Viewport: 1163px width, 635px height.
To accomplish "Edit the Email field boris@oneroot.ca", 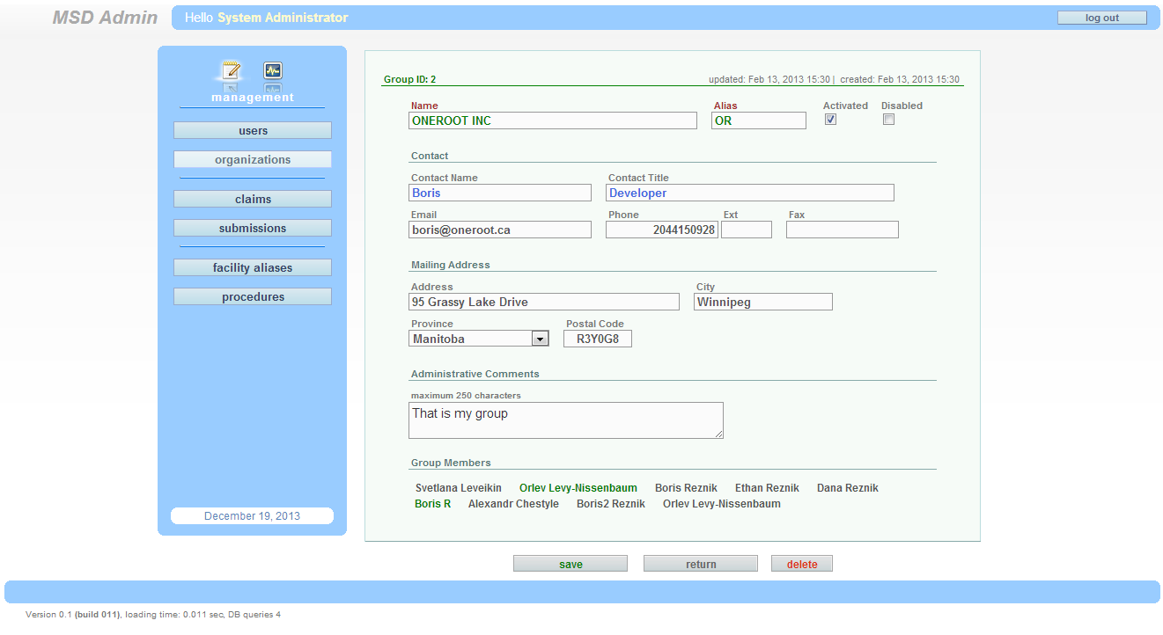I will coord(500,230).
